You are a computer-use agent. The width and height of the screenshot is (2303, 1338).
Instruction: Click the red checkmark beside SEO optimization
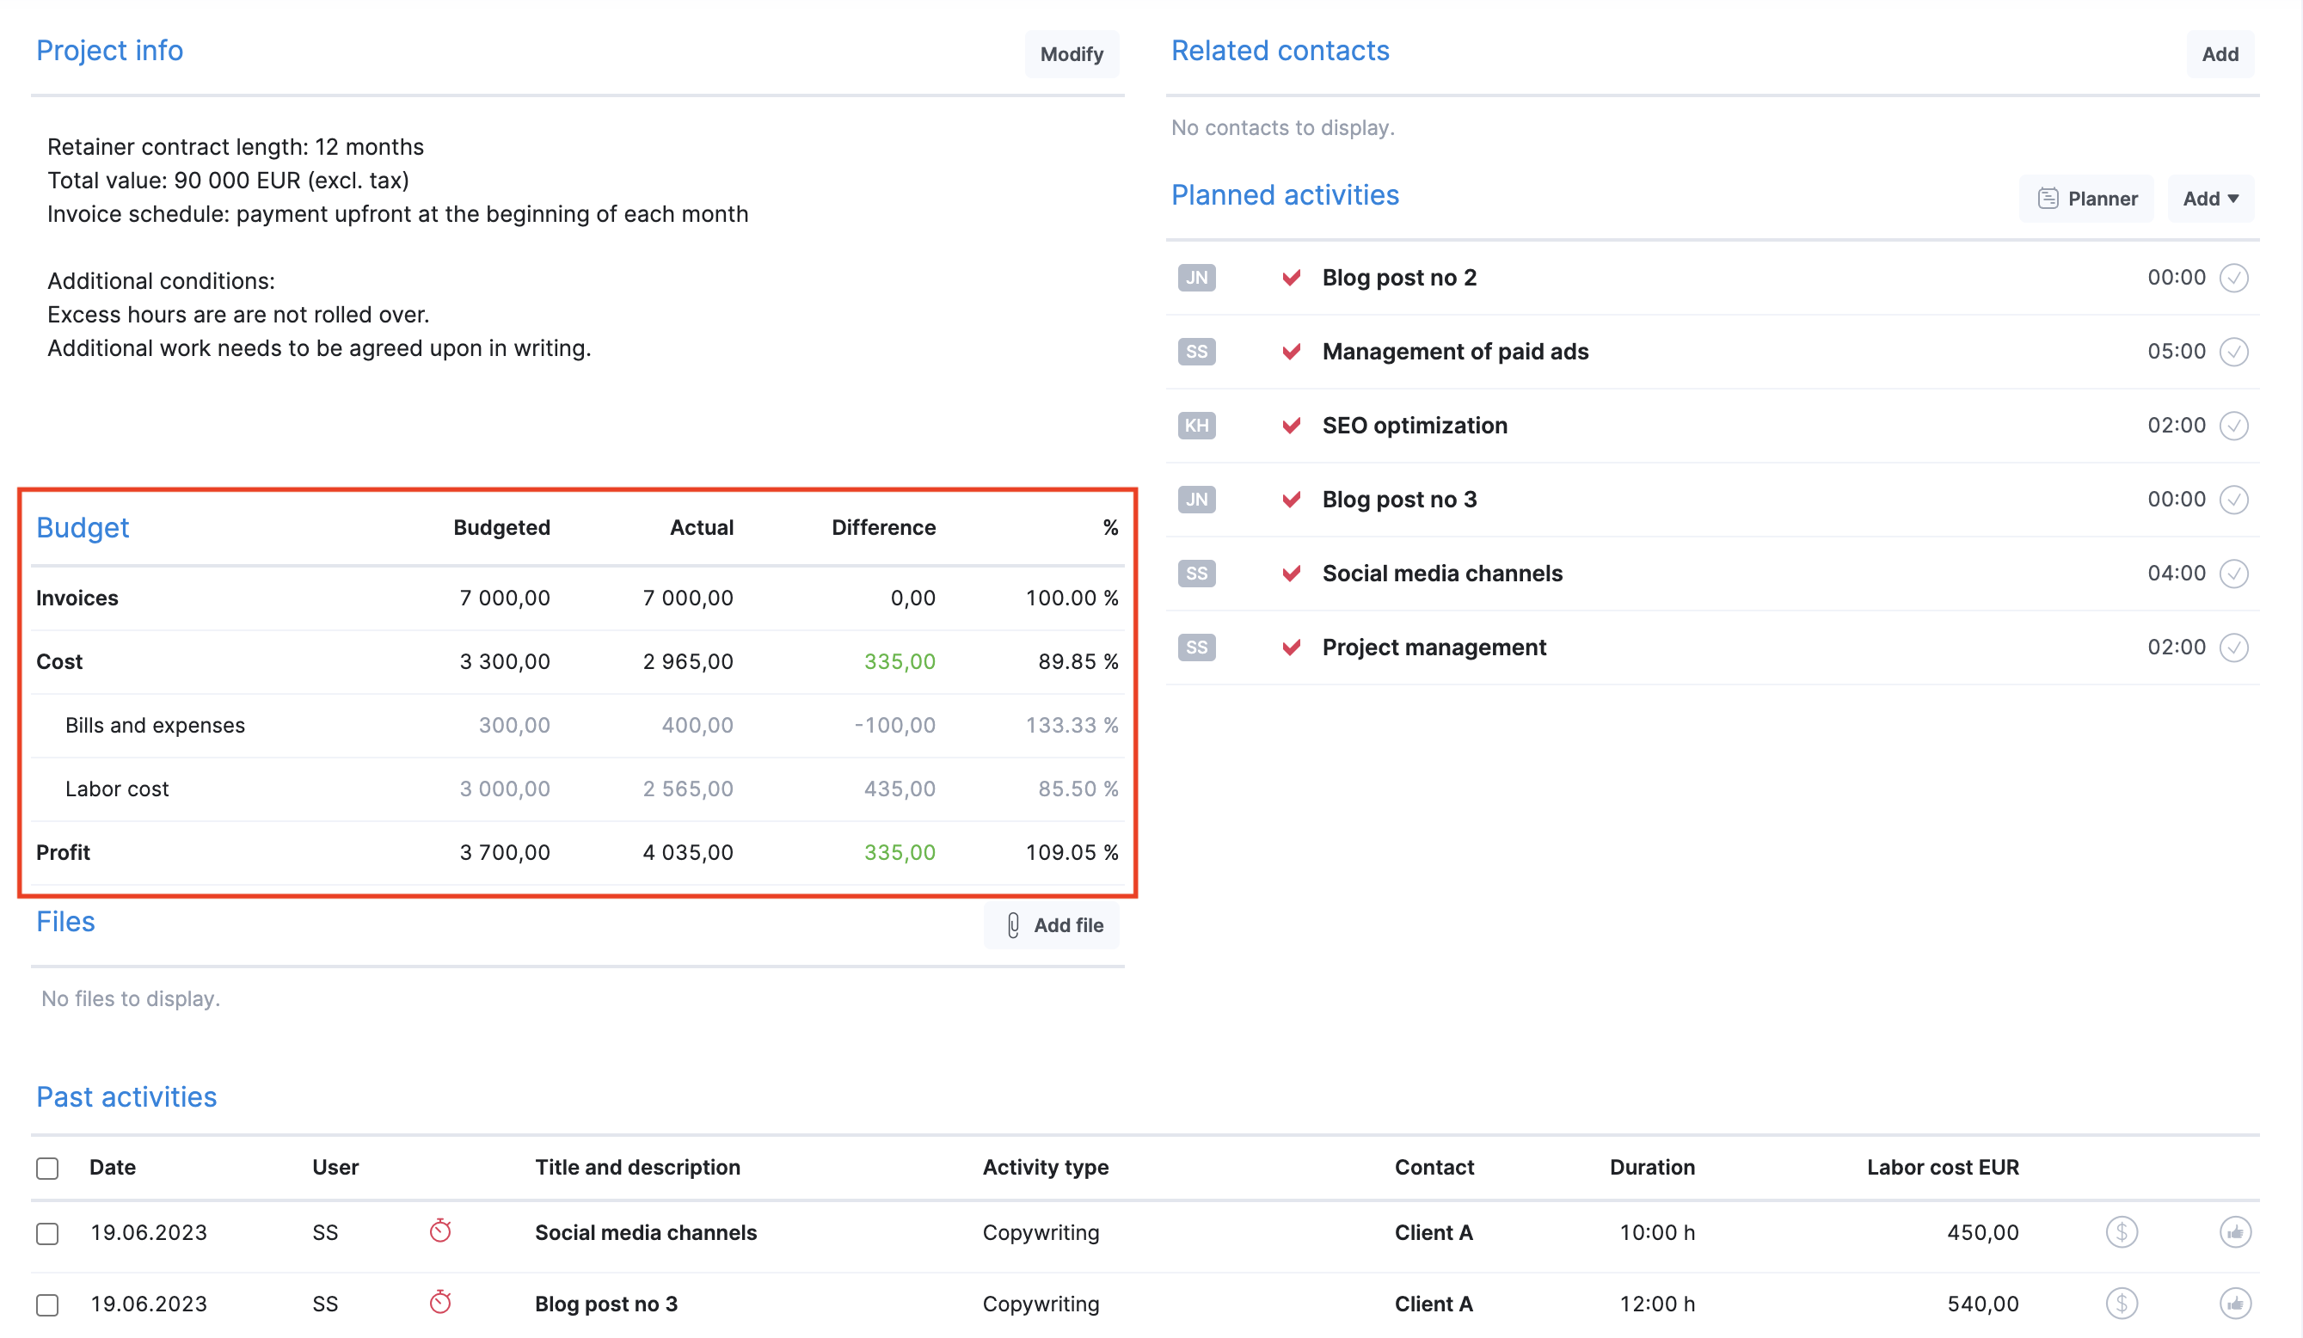pyautogui.click(x=1292, y=425)
